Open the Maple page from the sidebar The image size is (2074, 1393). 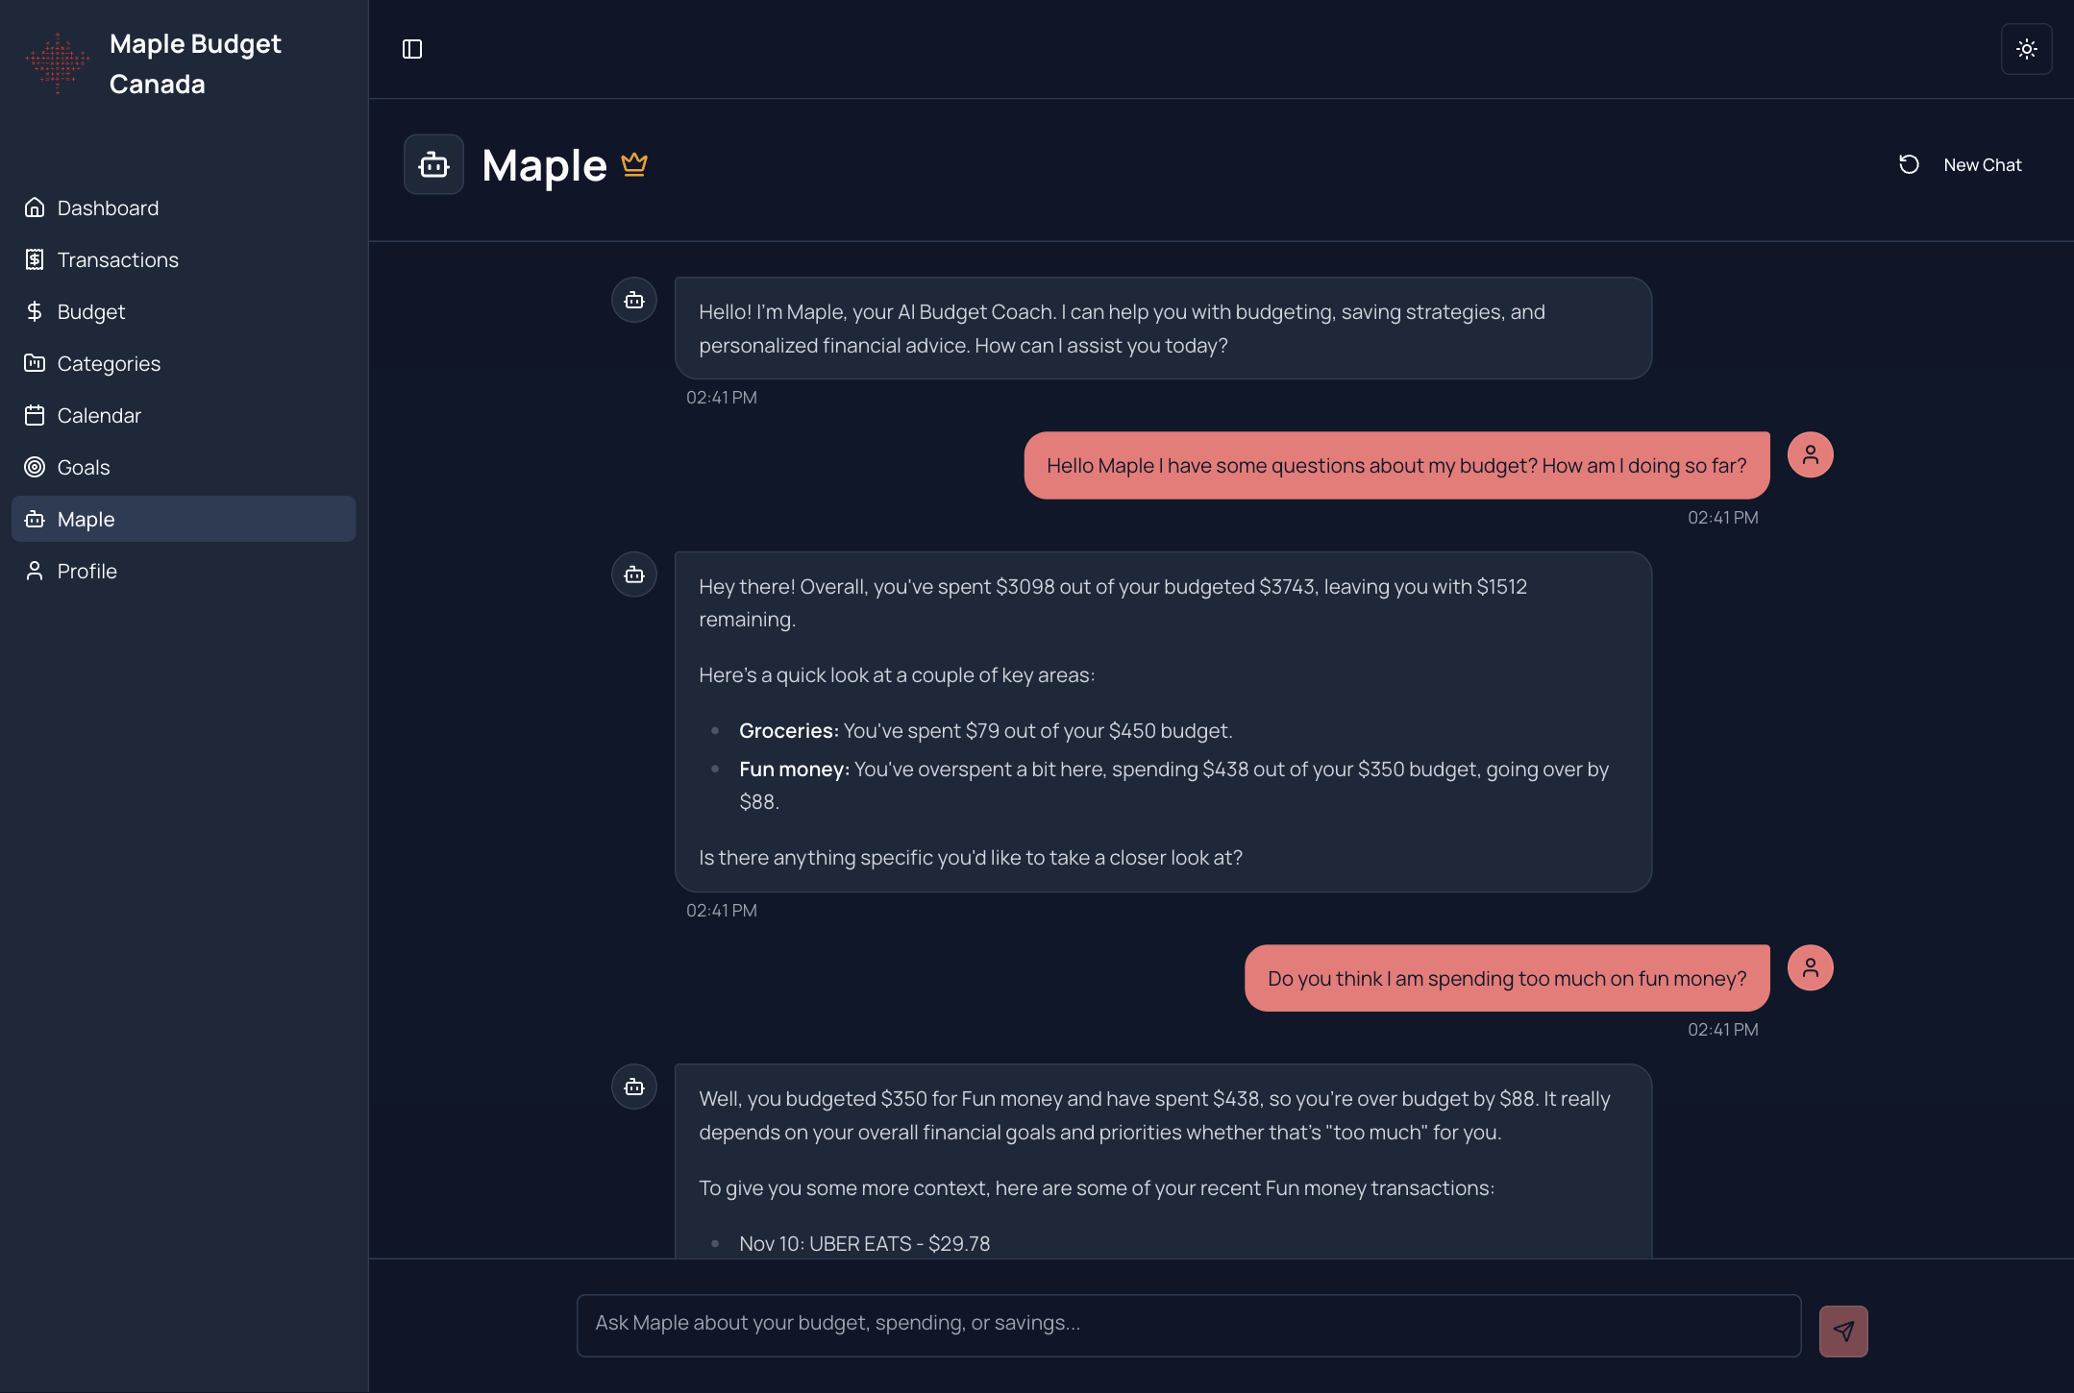click(x=86, y=519)
